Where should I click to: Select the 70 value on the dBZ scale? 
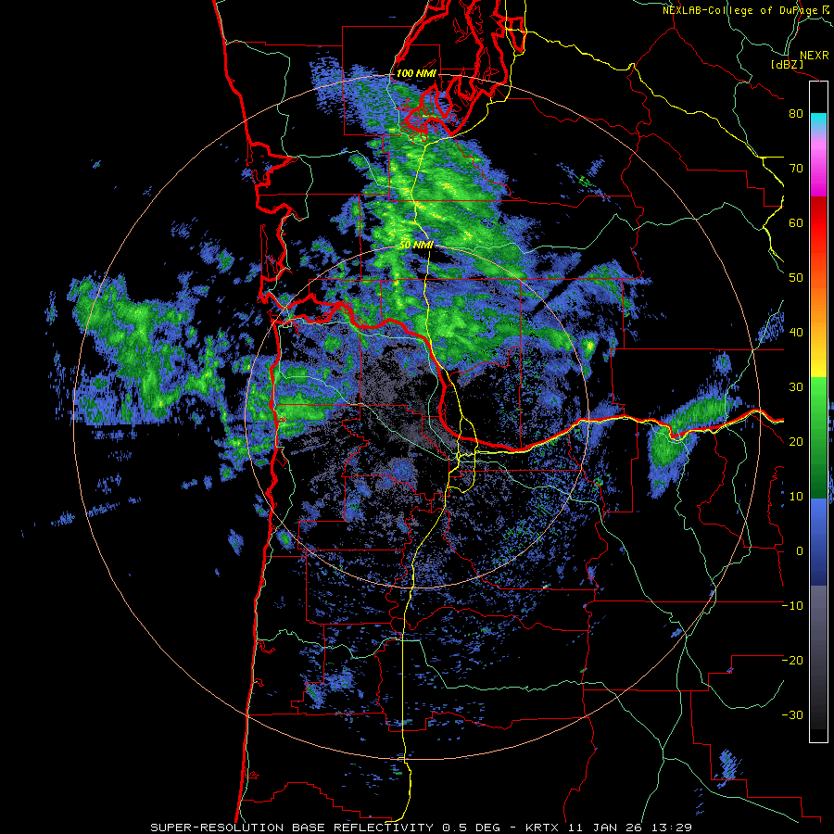(796, 169)
